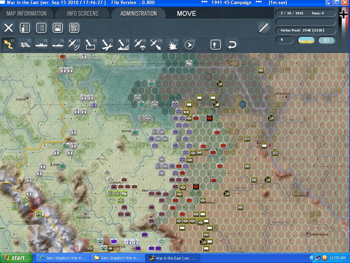Click the Undo move curved arrow icon
Screen dimensions: 350x263
pos(232,45)
